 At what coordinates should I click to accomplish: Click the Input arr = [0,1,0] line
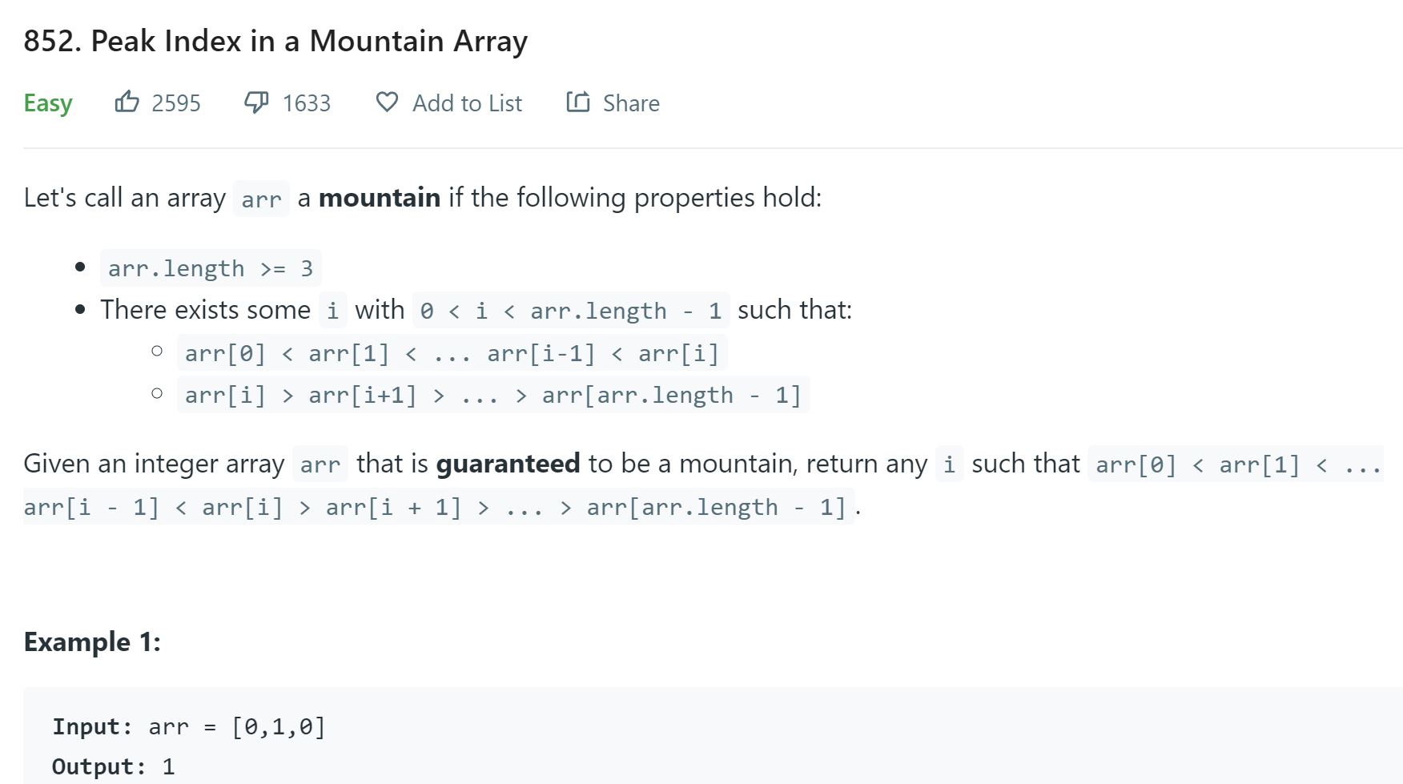click(x=189, y=727)
